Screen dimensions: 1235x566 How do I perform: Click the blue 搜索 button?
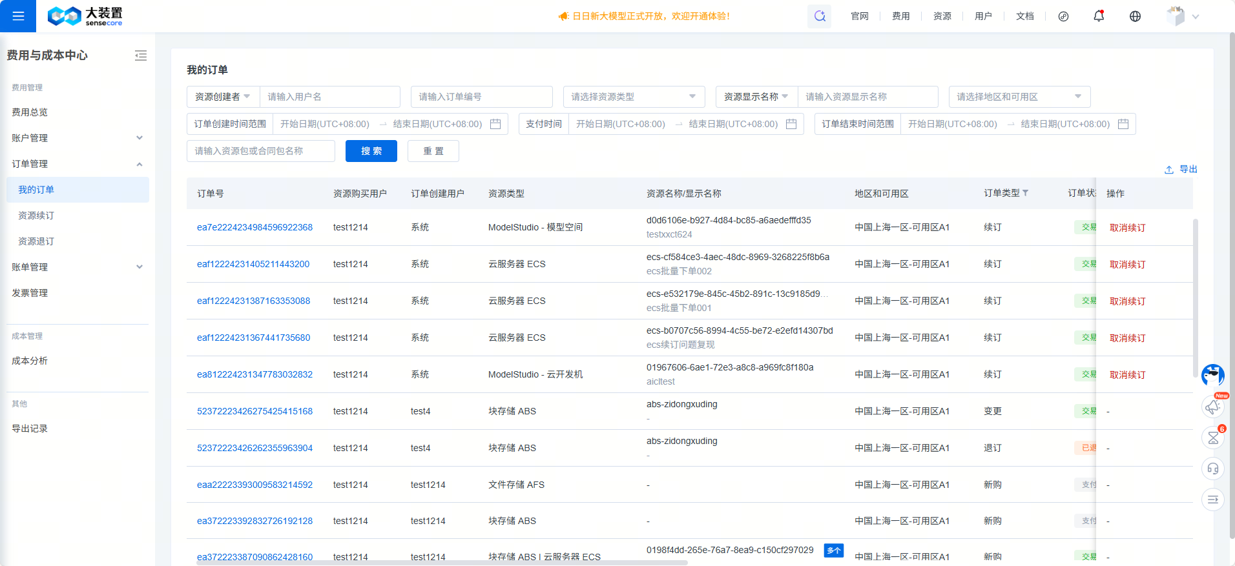click(x=371, y=151)
